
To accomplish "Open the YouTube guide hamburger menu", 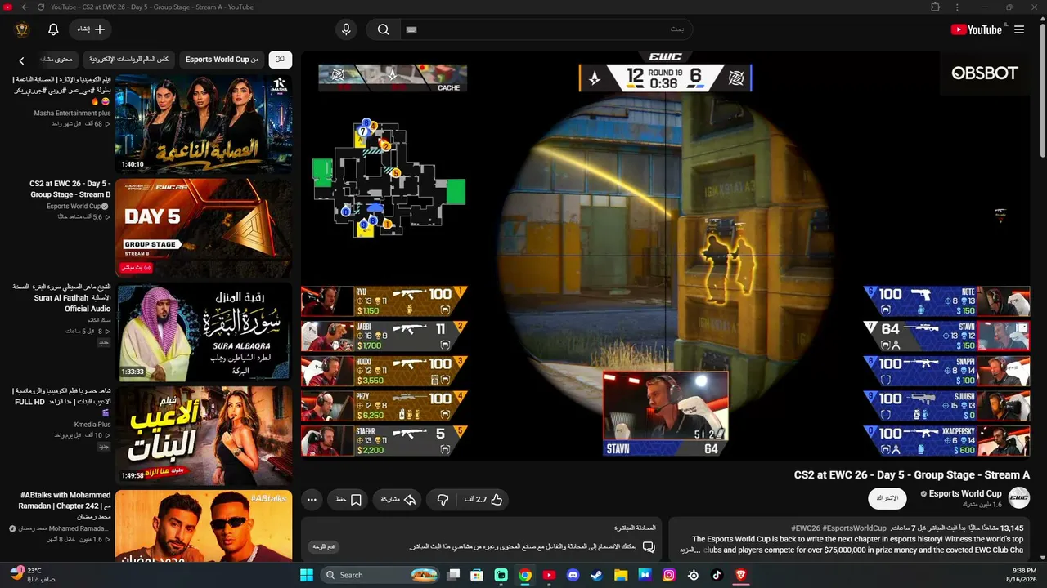I will [x=1019, y=29].
